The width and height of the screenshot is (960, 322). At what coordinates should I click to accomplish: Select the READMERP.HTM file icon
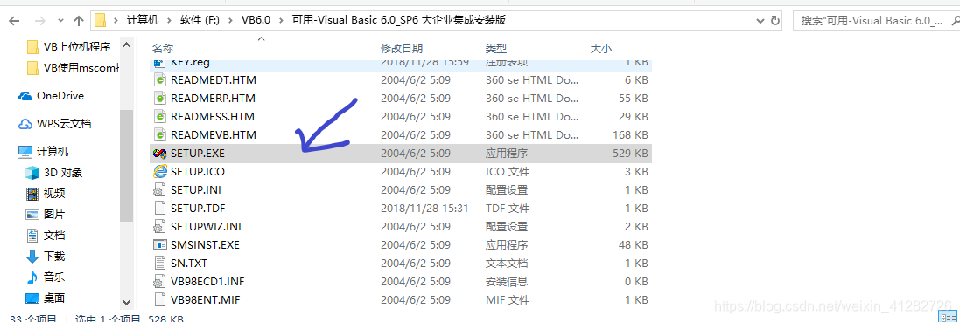click(160, 99)
